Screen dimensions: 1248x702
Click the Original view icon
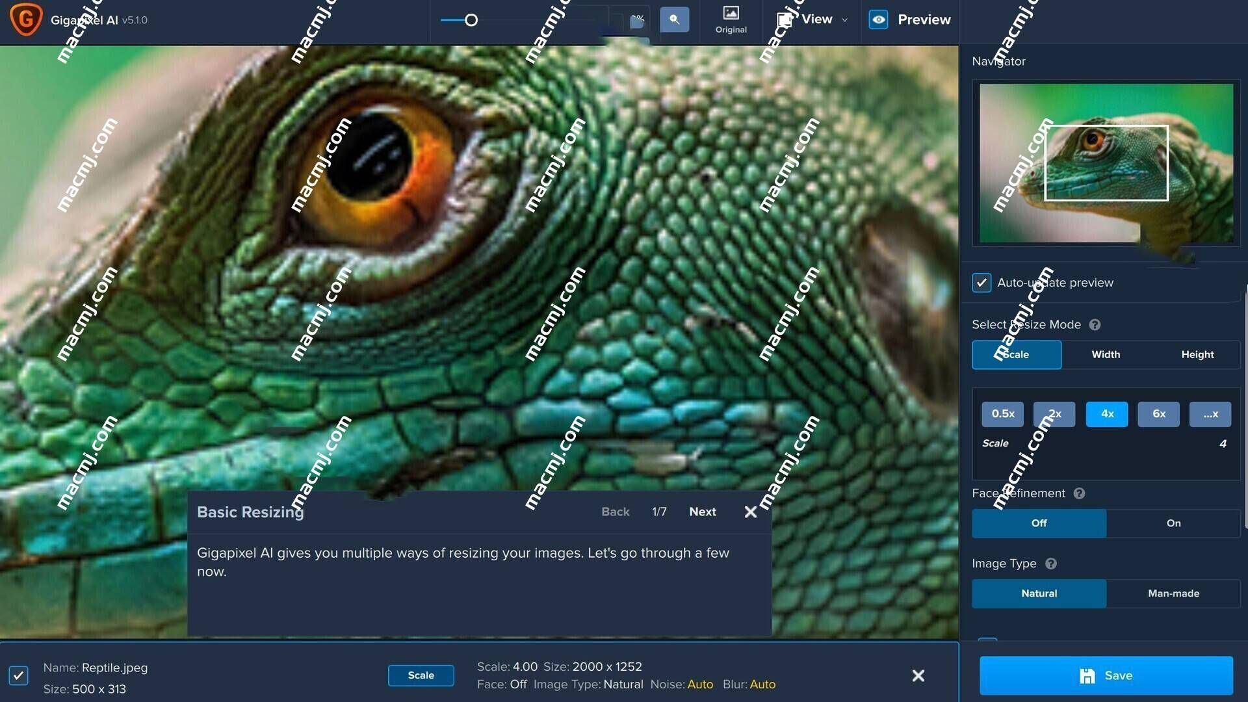[731, 19]
